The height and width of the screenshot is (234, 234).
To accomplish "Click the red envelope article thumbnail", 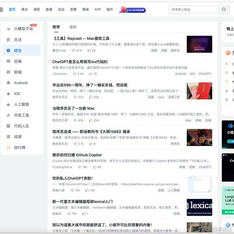I will point(199,91).
